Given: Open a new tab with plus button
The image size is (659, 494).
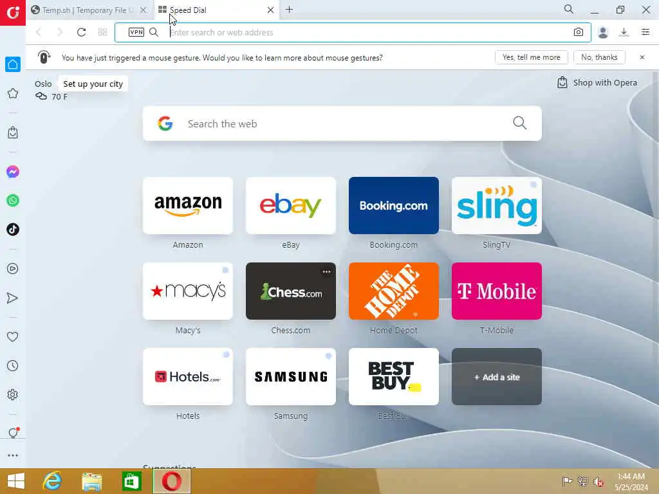Looking at the screenshot, I should click(289, 10).
